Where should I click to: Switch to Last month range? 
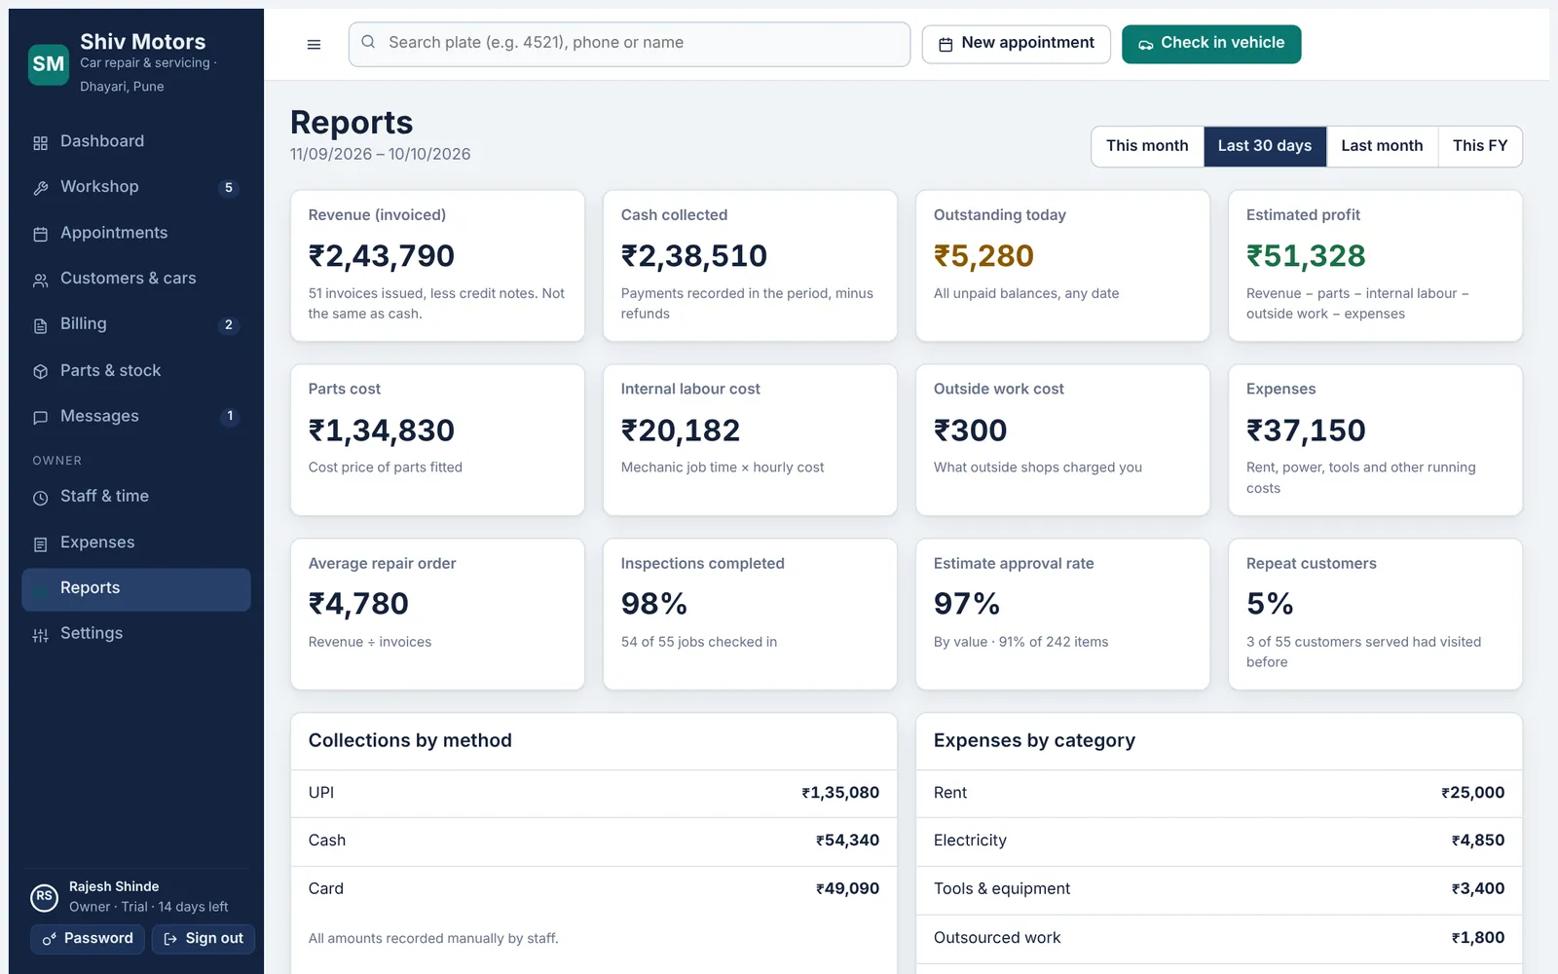pyautogui.click(x=1382, y=146)
